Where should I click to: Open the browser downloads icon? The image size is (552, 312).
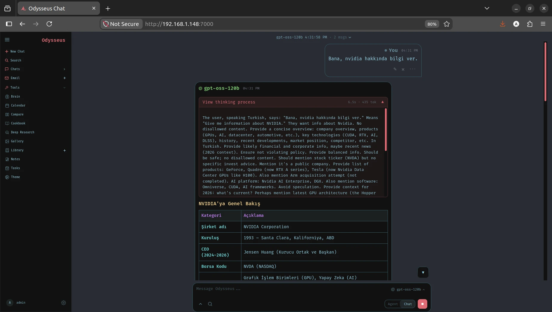503,24
